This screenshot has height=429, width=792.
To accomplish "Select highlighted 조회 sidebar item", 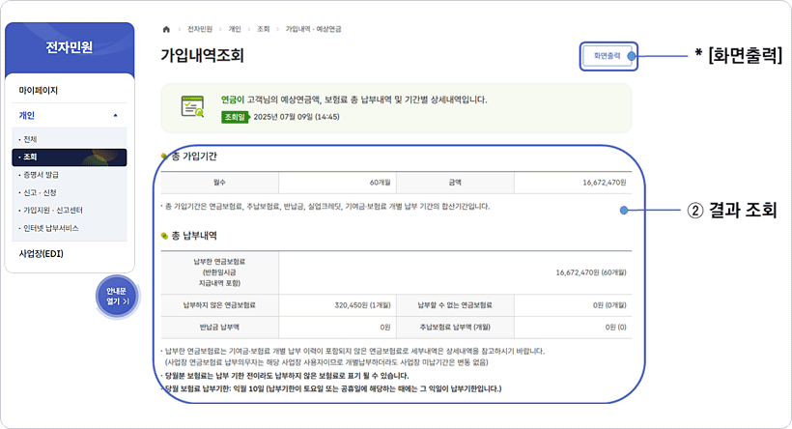I will tap(70, 157).
